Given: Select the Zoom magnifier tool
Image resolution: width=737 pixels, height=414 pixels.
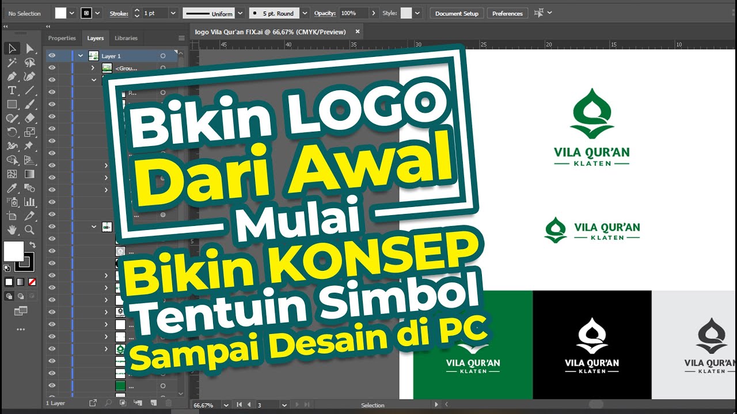Looking at the screenshot, I should 29,229.
